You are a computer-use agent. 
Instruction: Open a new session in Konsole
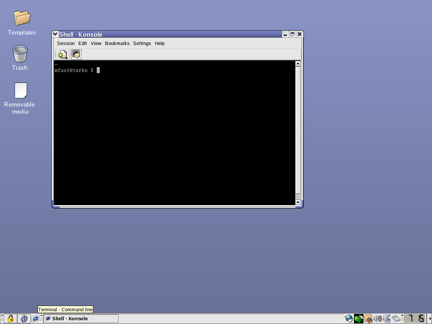tap(62, 54)
